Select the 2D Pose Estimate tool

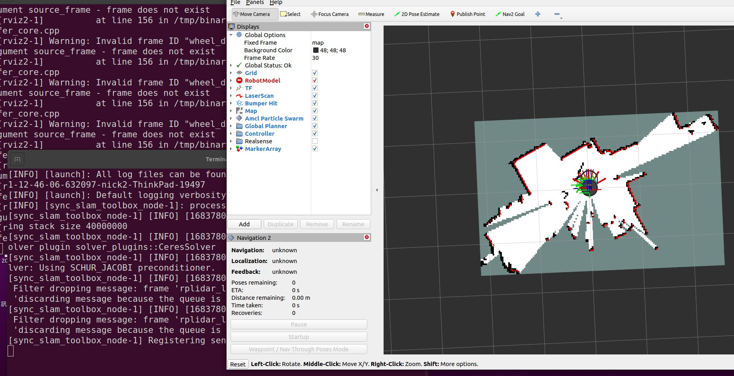point(417,14)
